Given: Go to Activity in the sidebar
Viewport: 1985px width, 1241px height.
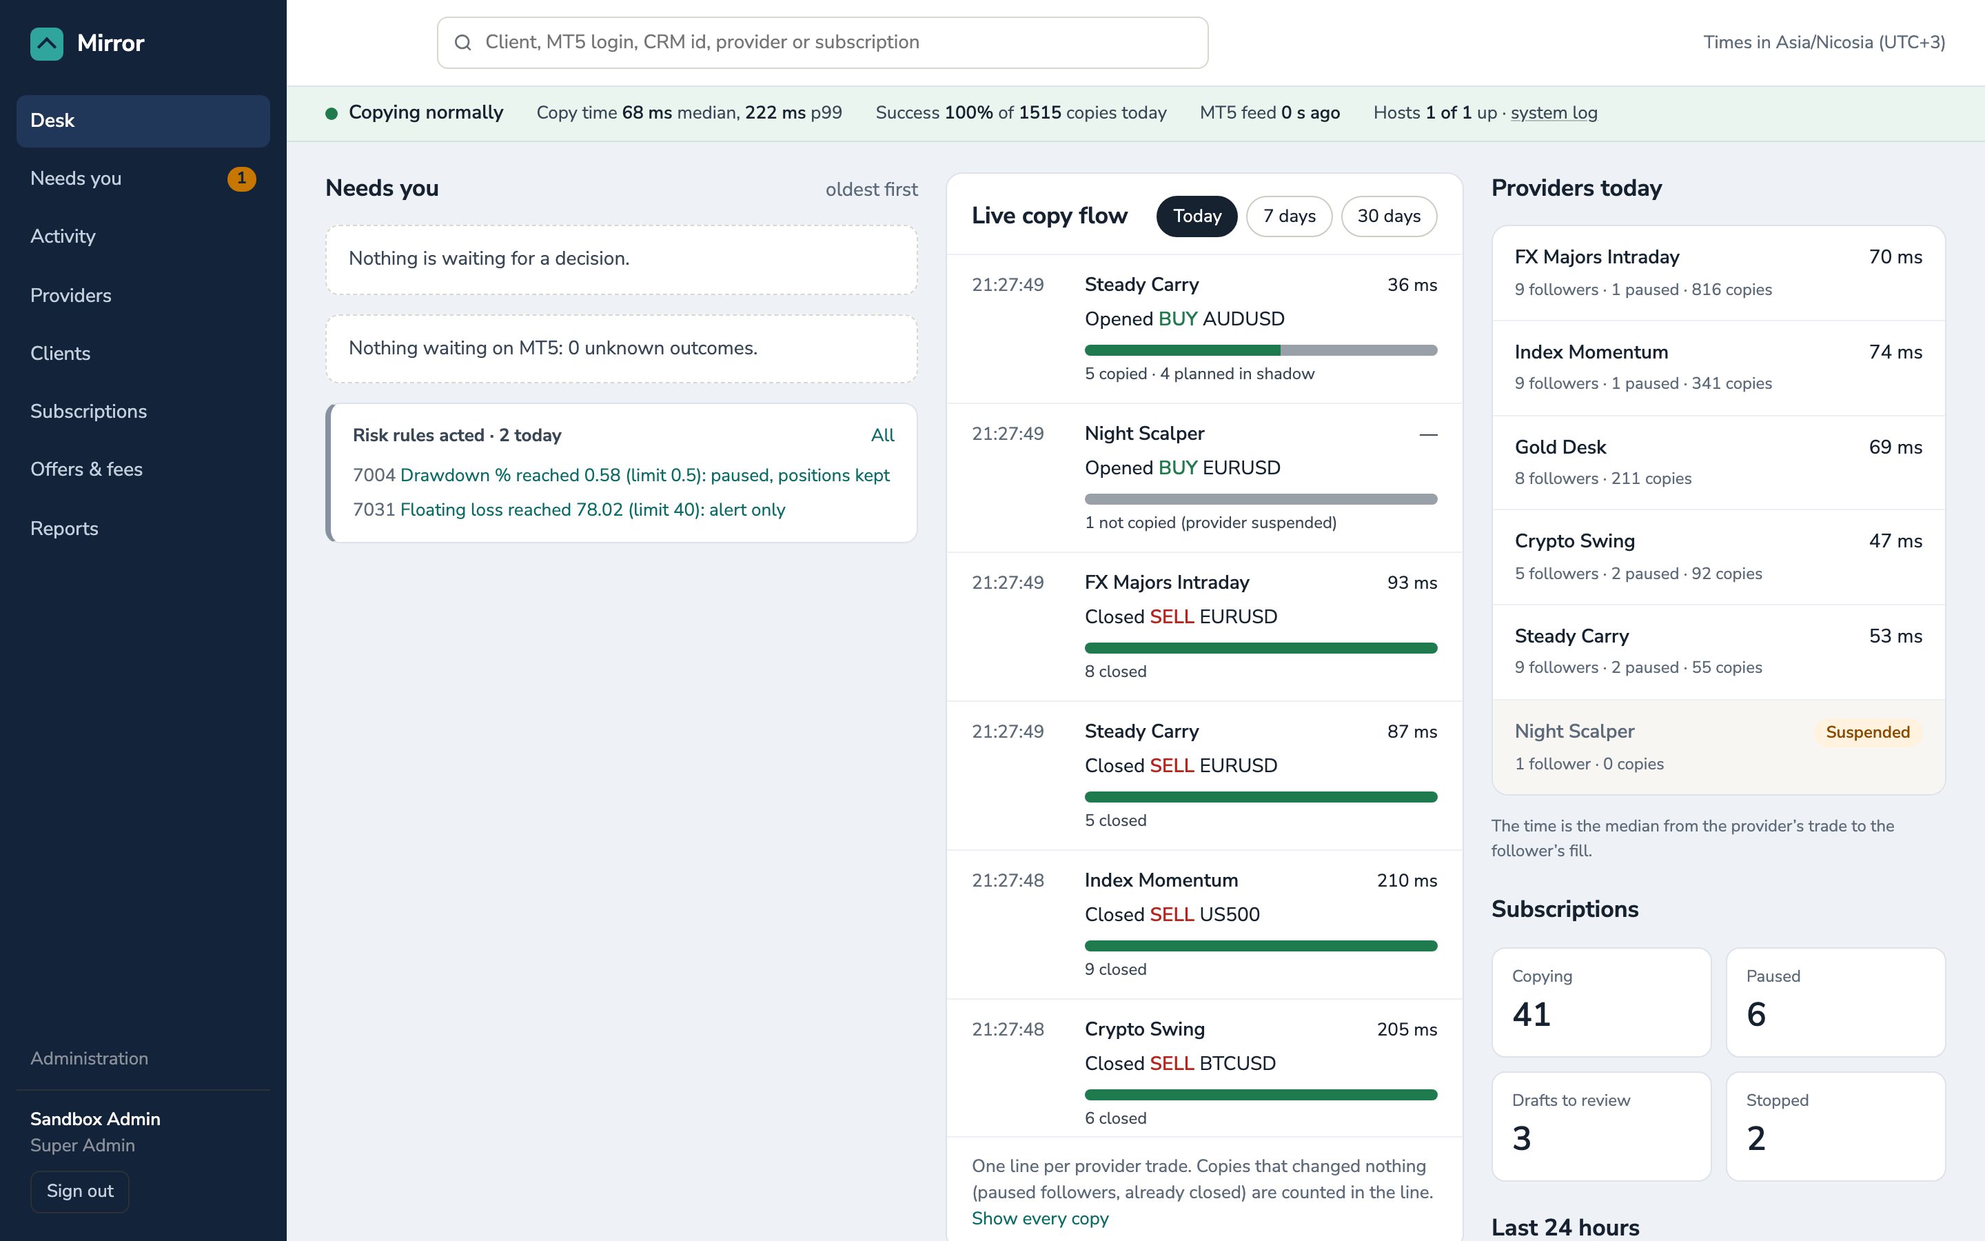Looking at the screenshot, I should (x=143, y=236).
